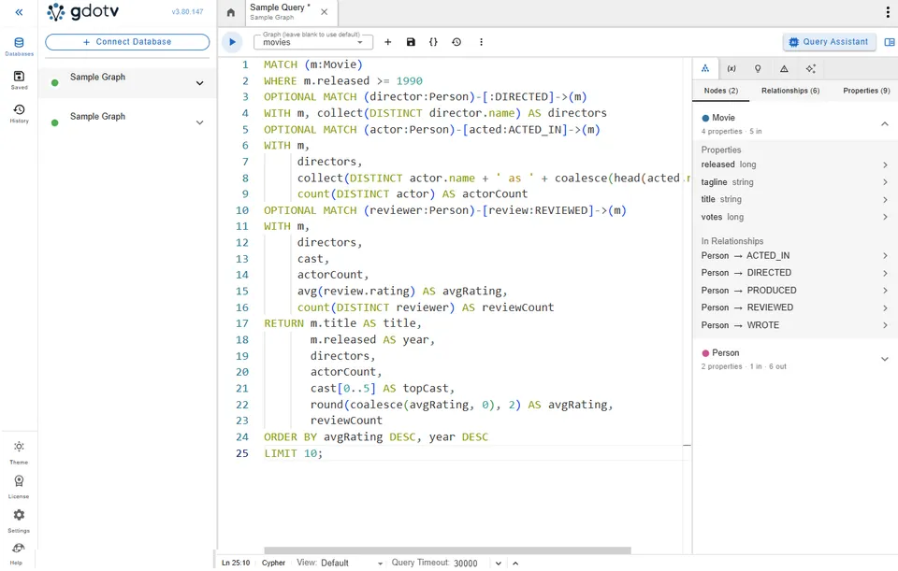Click the Ln 25:10 cursor position

point(236,563)
